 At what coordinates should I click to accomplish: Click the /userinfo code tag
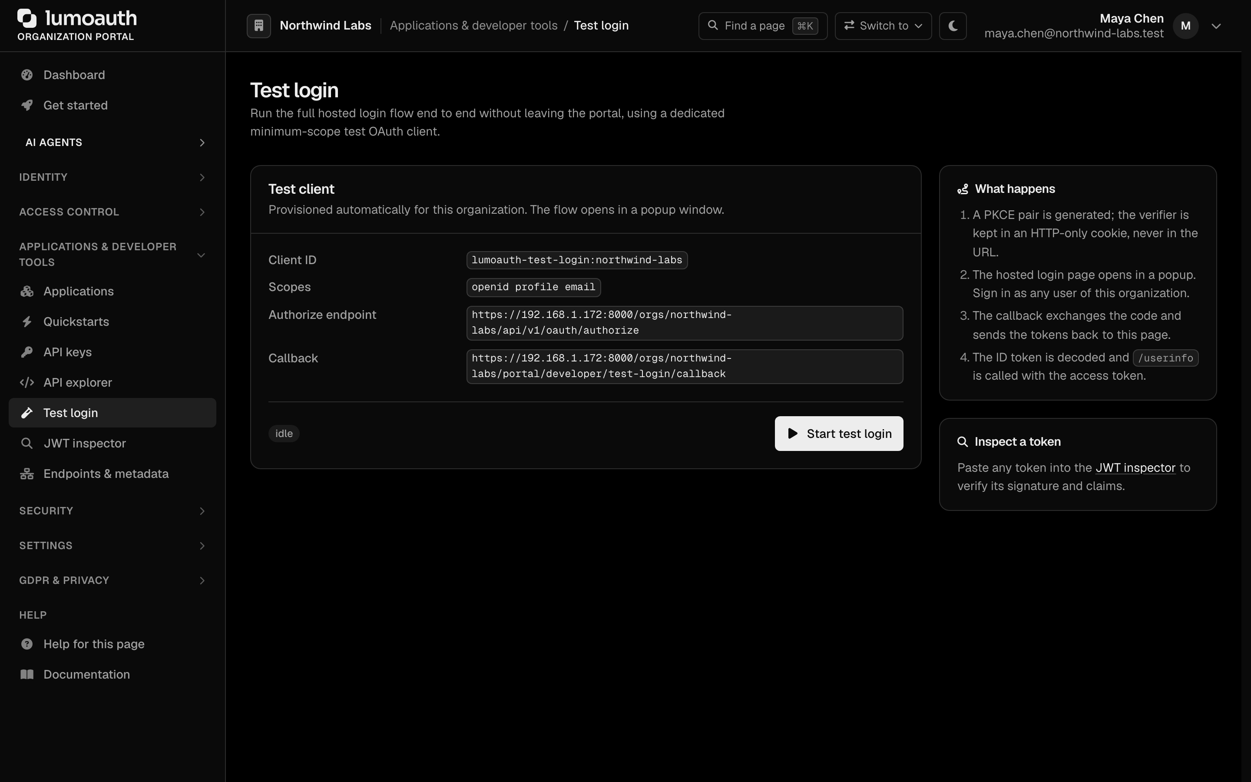click(1165, 358)
